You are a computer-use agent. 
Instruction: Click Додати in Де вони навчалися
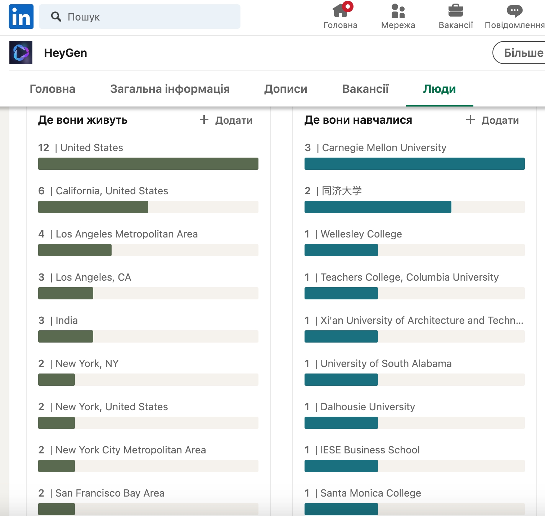click(x=492, y=120)
